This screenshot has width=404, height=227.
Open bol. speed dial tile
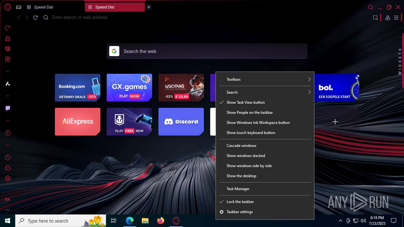point(337,88)
